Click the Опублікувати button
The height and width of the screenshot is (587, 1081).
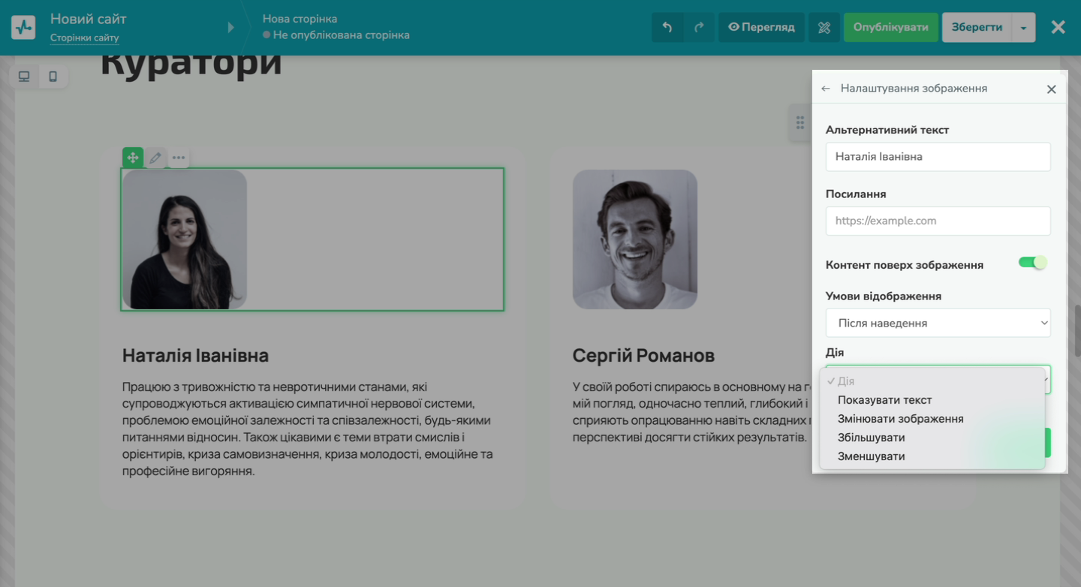(x=890, y=28)
